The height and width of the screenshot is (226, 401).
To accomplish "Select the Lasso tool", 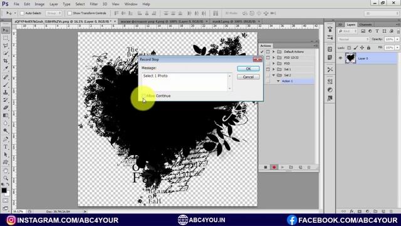I will pos(6,46).
